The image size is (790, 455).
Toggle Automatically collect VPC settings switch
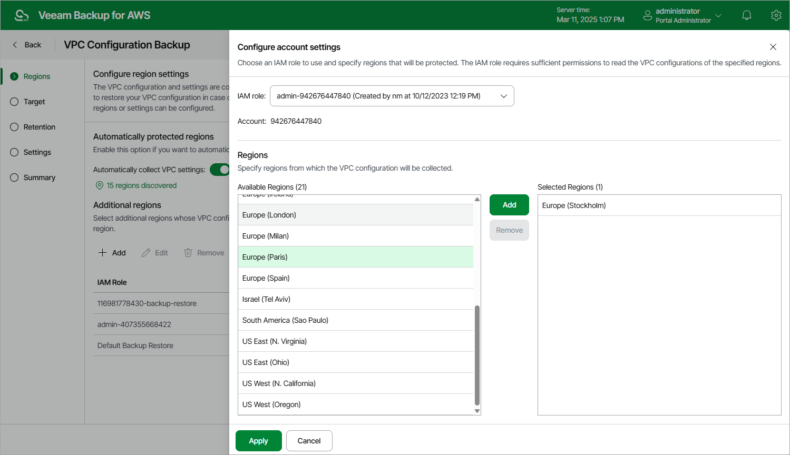220,170
